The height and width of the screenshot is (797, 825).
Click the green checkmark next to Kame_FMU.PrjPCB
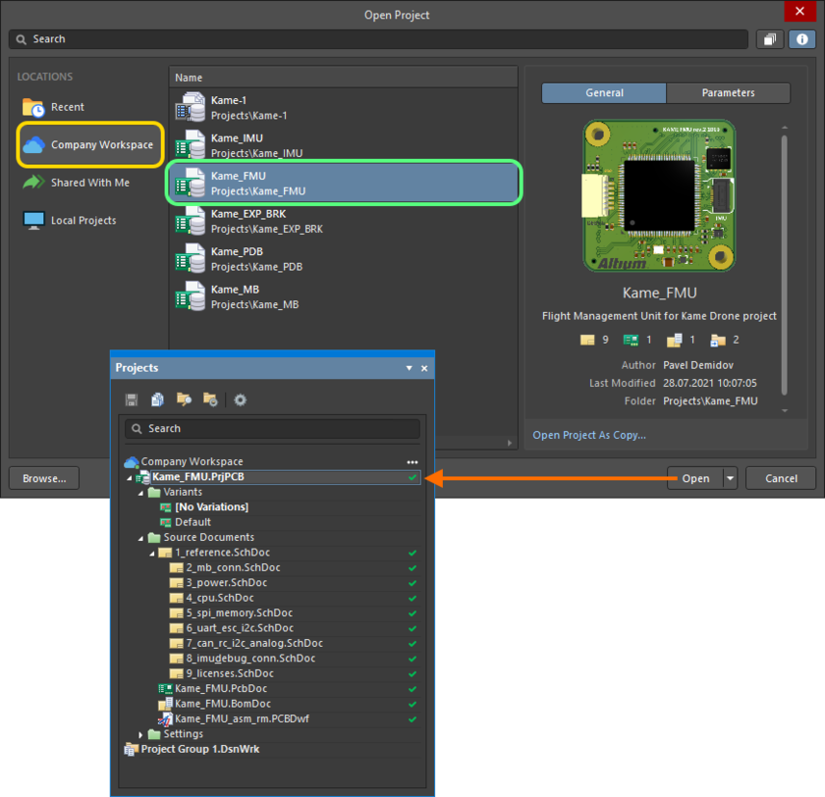pyautogui.click(x=412, y=476)
